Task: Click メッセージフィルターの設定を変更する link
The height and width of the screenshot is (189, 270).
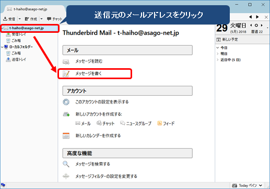Action: (x=106, y=177)
